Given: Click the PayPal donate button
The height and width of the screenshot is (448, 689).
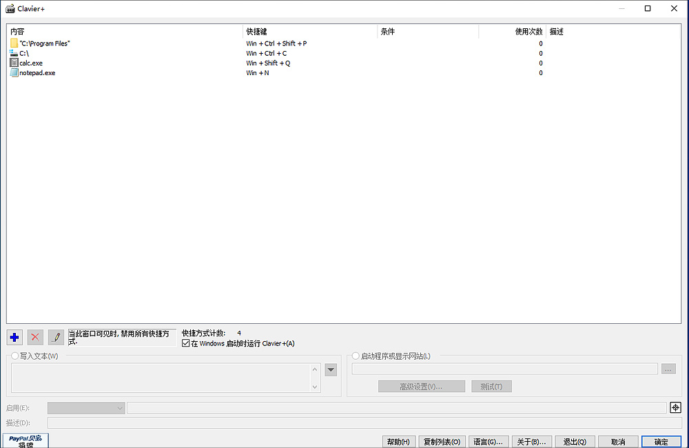Looking at the screenshot, I should point(25,440).
